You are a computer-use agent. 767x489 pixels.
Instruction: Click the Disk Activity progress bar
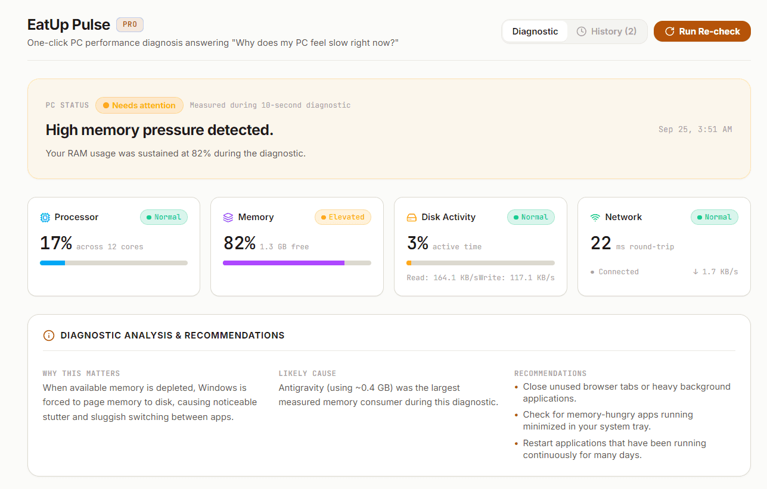pos(480,263)
